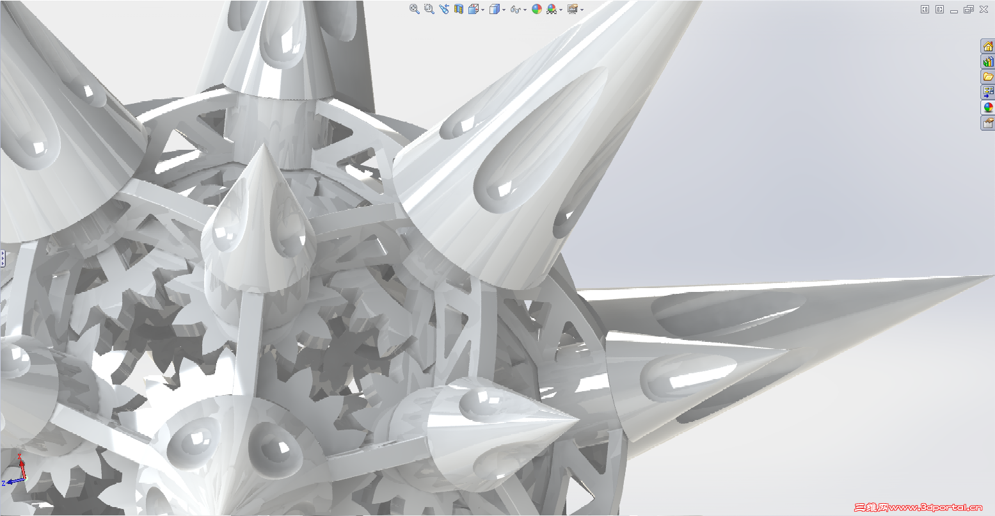Open the View Settings dropdown arrow
Image resolution: width=995 pixels, height=516 pixels.
pyautogui.click(x=581, y=10)
